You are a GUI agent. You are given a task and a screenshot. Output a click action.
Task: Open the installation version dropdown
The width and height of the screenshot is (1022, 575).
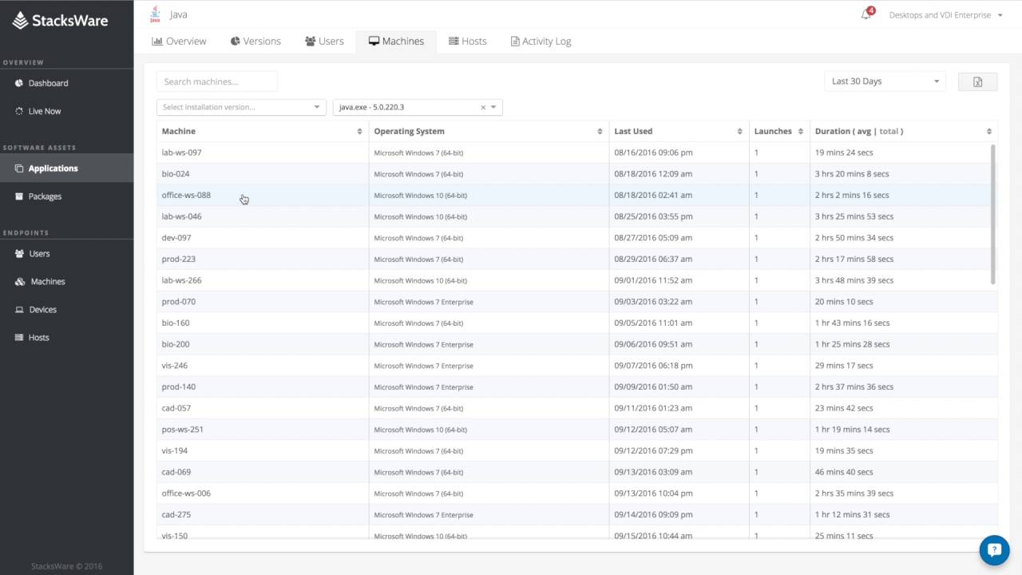click(241, 107)
